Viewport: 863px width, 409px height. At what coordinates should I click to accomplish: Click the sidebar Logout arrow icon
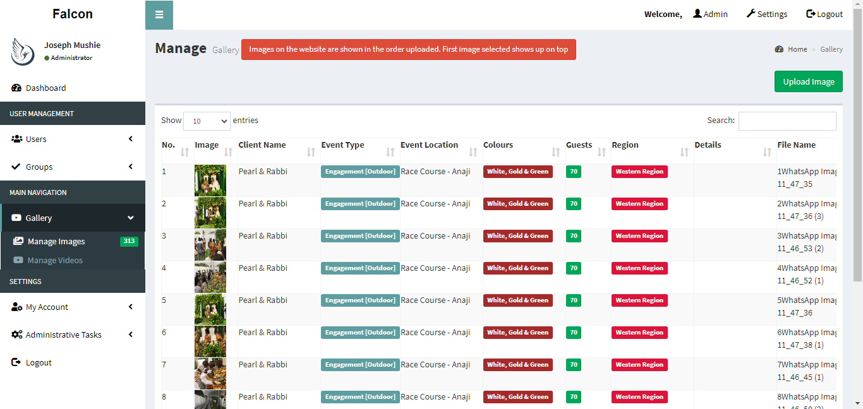click(16, 362)
